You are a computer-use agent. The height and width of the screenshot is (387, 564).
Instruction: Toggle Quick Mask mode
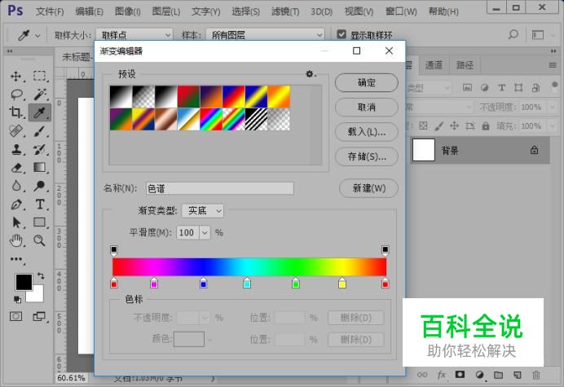[15, 316]
